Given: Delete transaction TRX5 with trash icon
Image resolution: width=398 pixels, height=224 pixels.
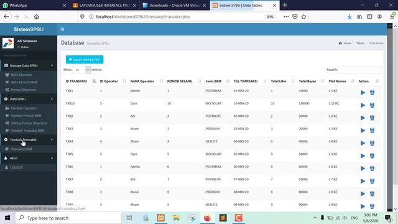Looking at the screenshot, I should [x=372, y=156].
